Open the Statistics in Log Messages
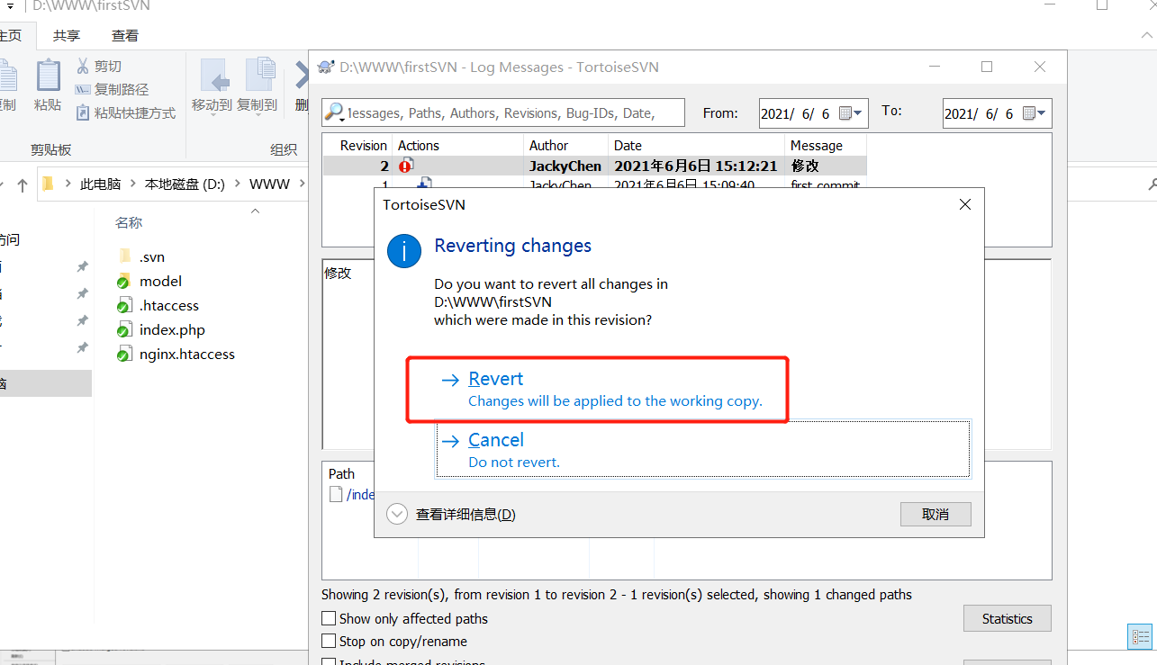Viewport: 1157px width, 665px height. (1007, 618)
